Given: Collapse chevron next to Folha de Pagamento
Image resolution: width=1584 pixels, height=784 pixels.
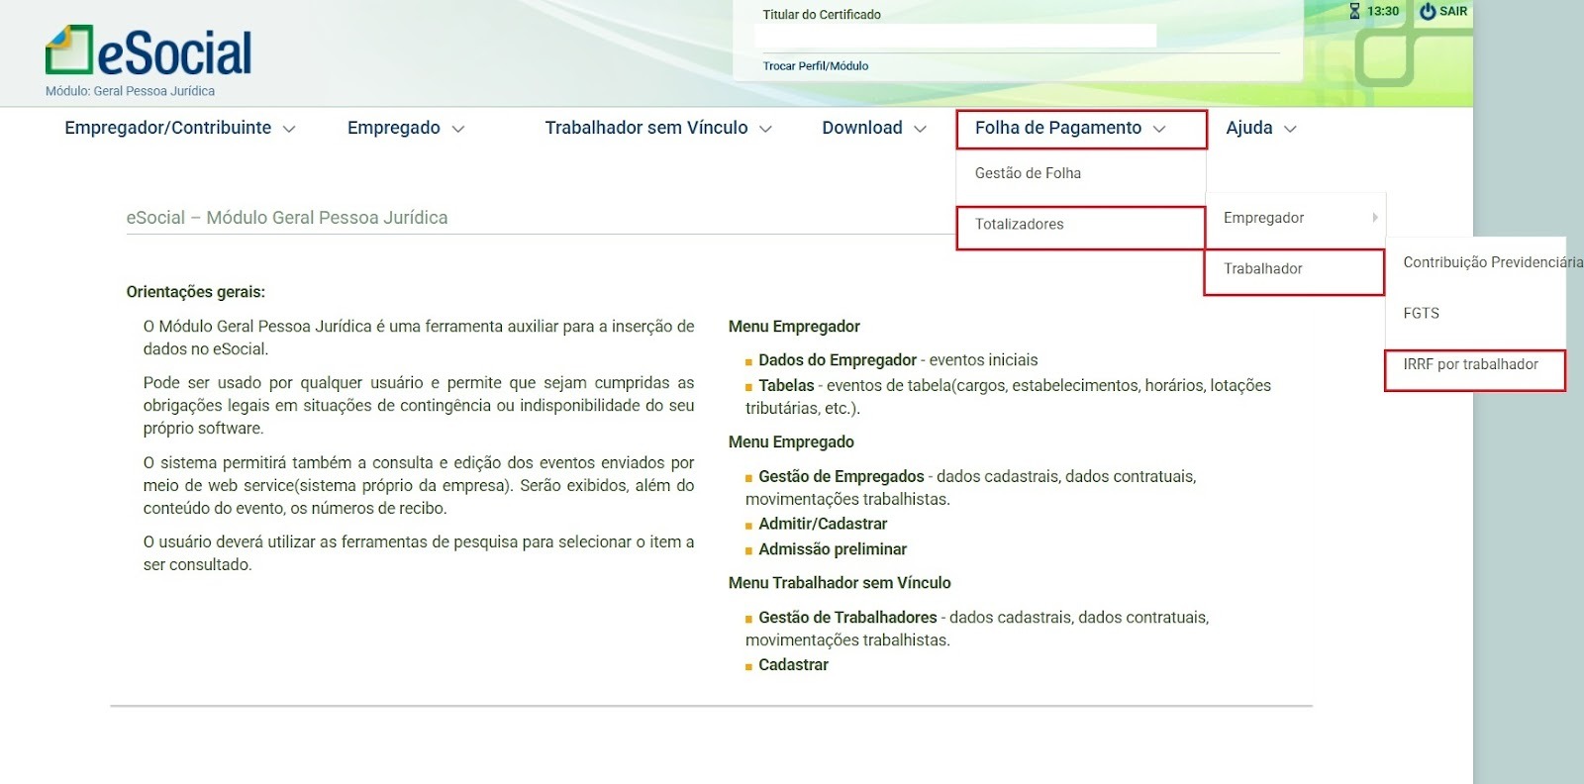Looking at the screenshot, I should coord(1159,129).
